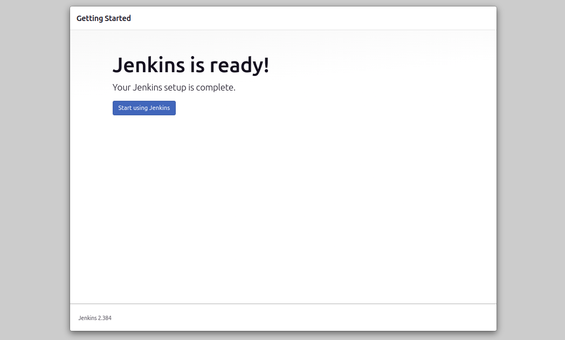Image resolution: width=565 pixels, height=340 pixels.
Task: Click the word "Getting" in dialog header
Action: pos(89,18)
